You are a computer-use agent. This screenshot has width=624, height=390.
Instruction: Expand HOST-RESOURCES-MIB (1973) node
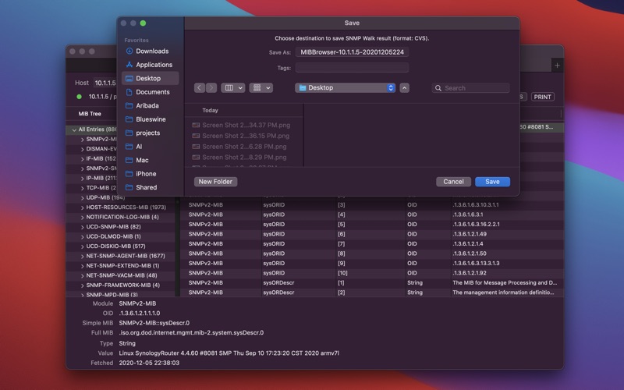coord(83,207)
